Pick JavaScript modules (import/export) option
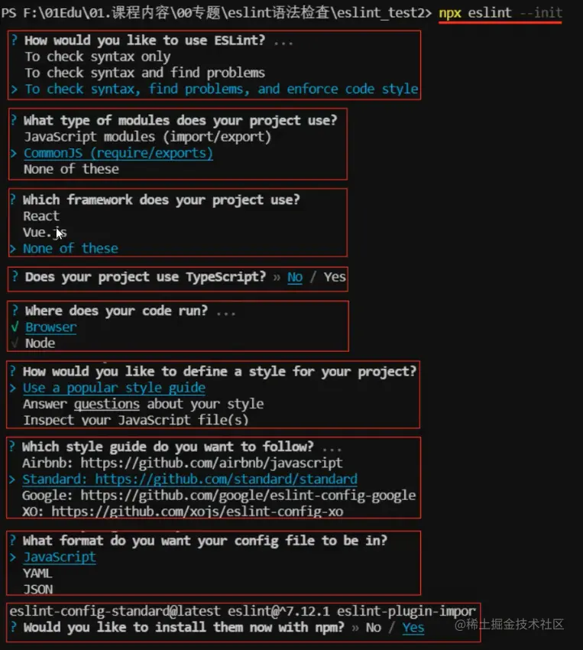 [147, 136]
